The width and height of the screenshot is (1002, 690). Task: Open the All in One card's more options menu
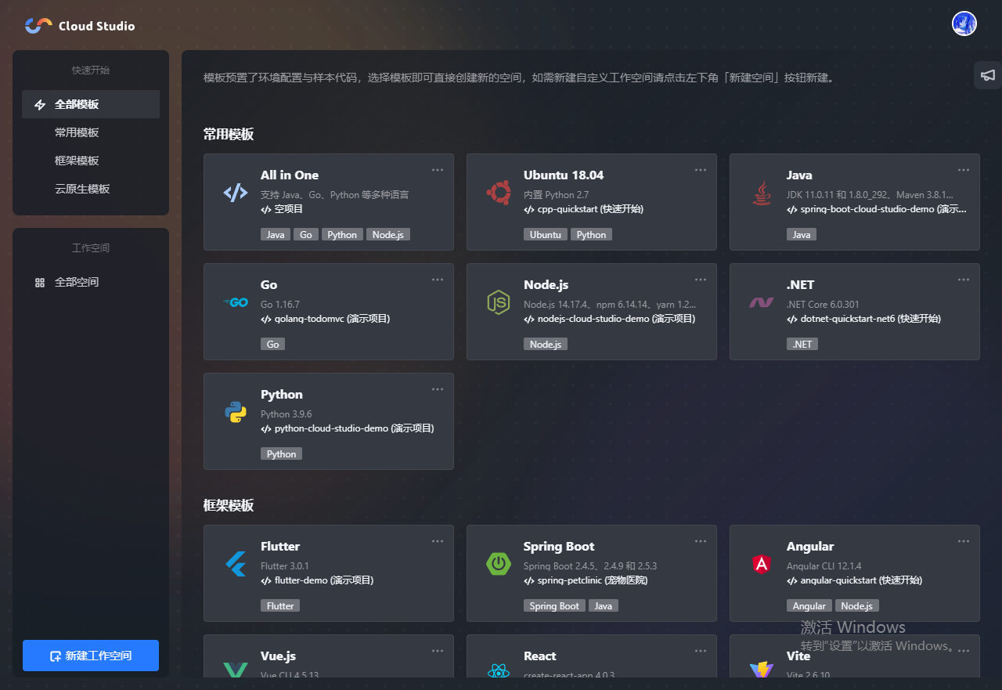438,170
